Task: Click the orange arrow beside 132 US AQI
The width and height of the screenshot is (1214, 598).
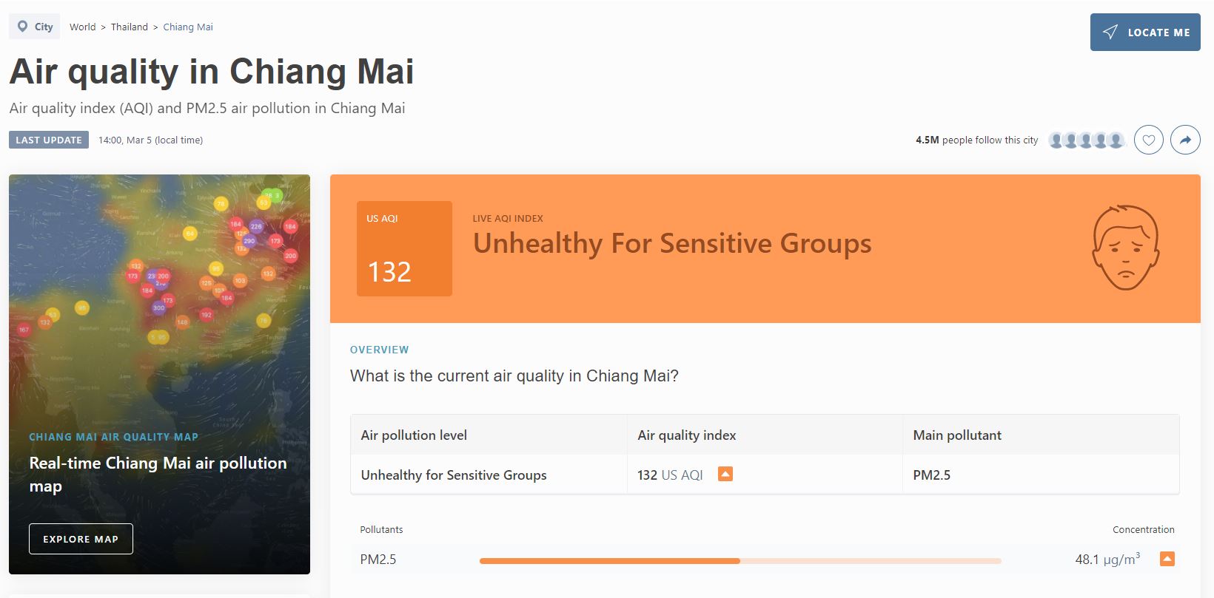Action: [x=725, y=474]
